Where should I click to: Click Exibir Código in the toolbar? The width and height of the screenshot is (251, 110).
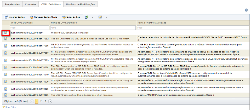(71, 17)
